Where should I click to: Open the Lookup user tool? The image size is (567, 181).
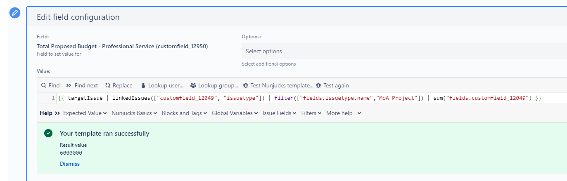[162, 85]
